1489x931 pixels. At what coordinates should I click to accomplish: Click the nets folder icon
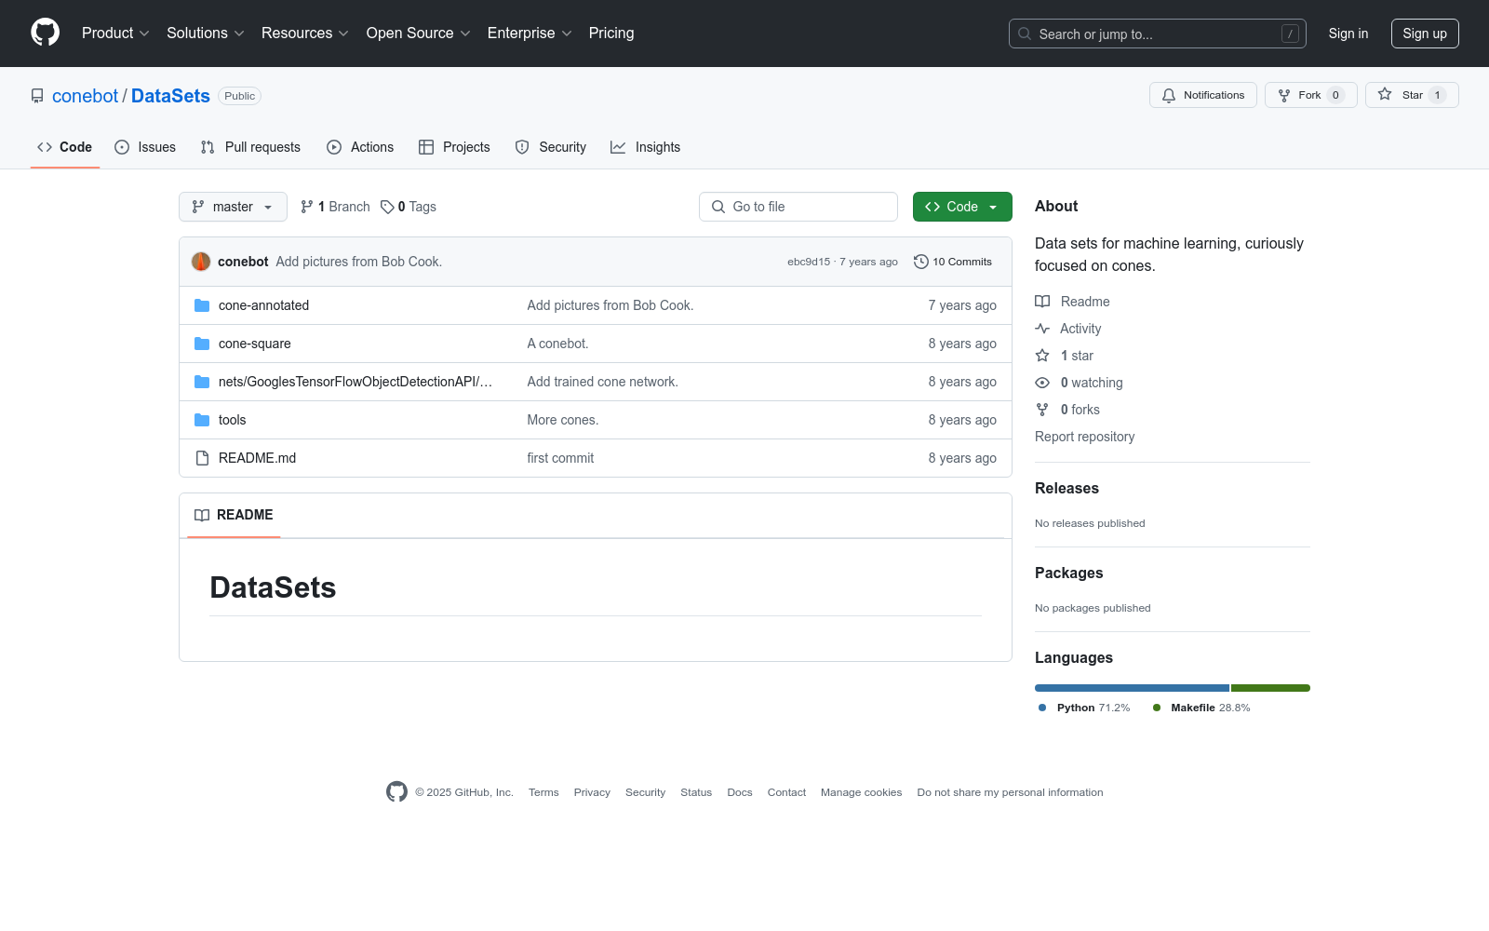pyautogui.click(x=202, y=382)
